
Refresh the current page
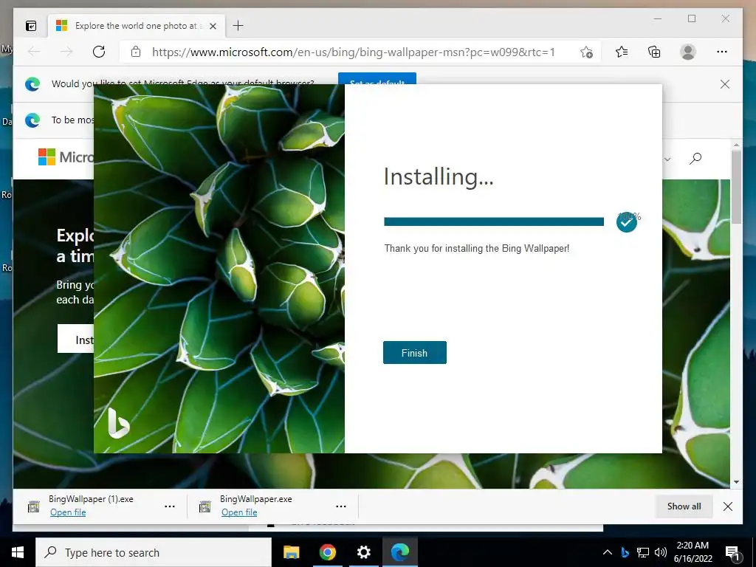pyautogui.click(x=99, y=52)
